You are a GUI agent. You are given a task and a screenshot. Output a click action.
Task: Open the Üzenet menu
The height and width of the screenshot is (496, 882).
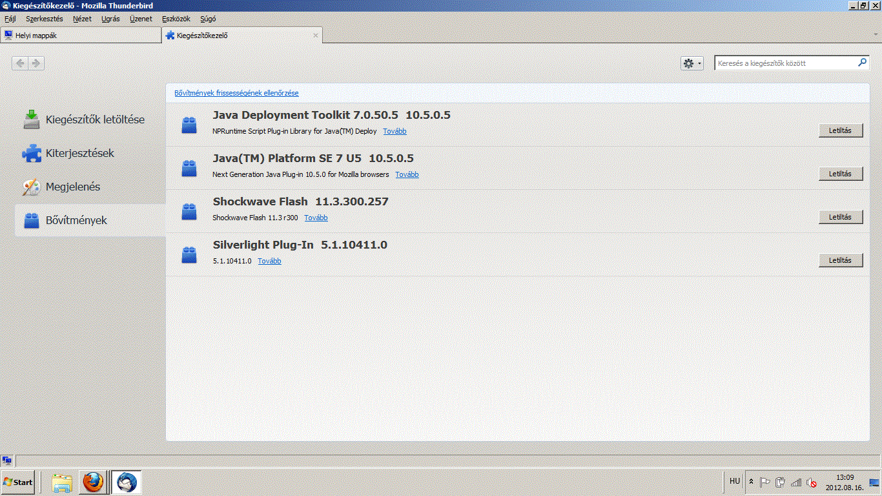(141, 19)
